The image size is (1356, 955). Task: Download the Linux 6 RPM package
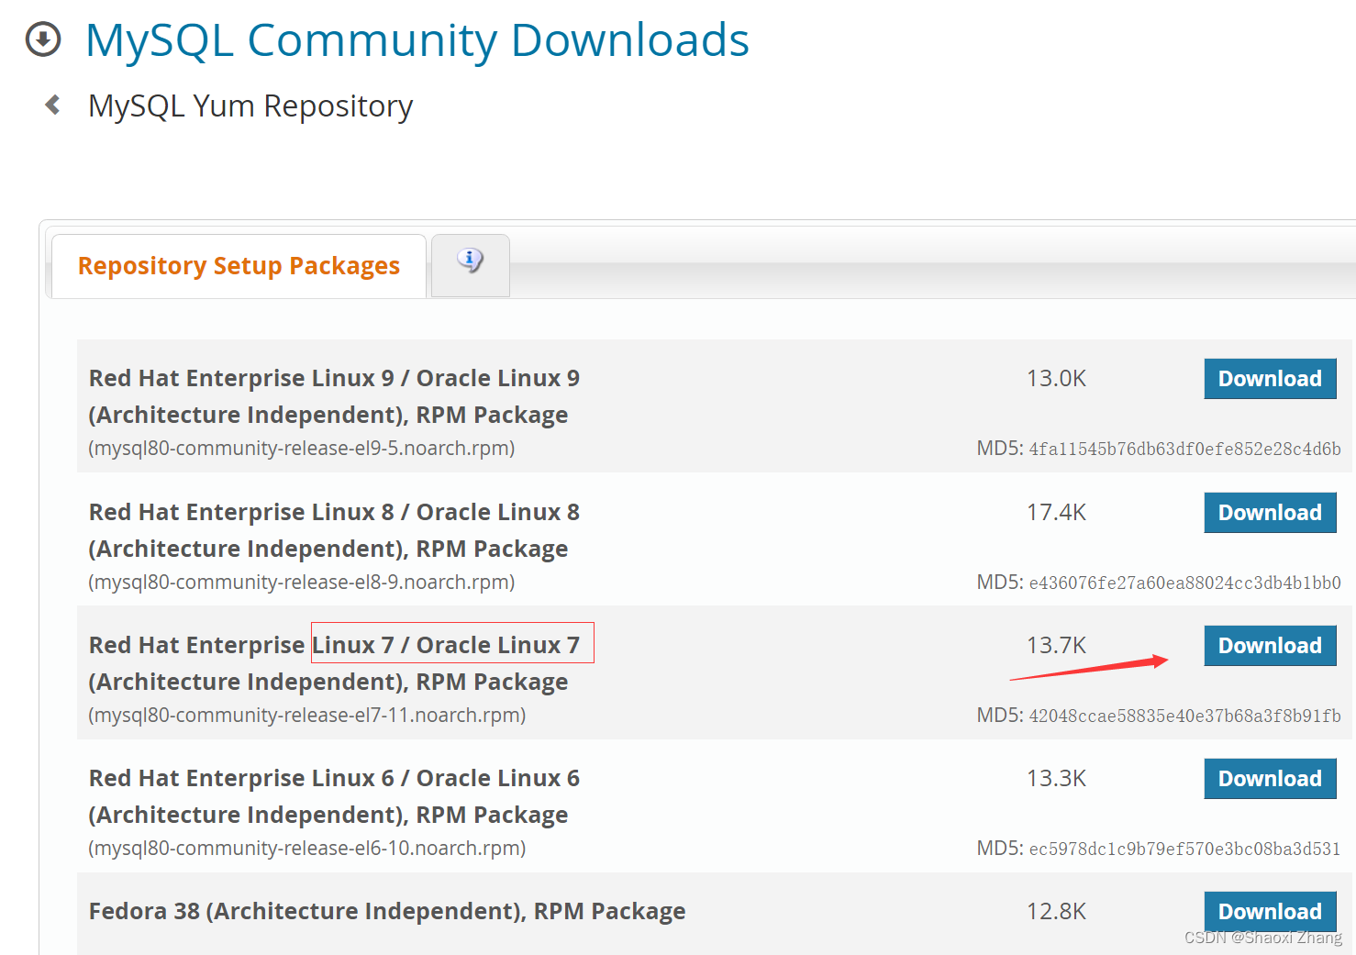pos(1270,779)
